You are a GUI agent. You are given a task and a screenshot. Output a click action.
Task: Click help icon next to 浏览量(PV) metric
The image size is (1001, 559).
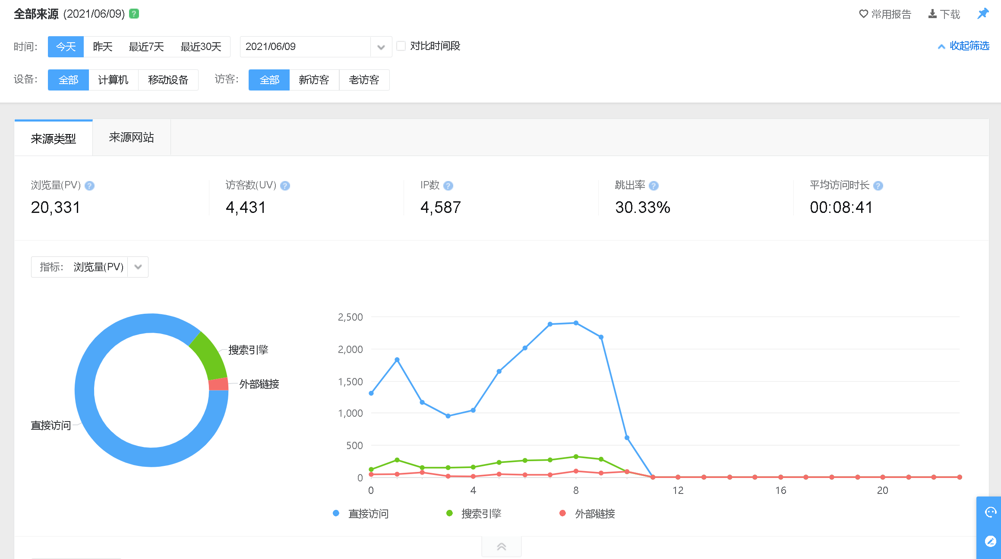point(90,186)
